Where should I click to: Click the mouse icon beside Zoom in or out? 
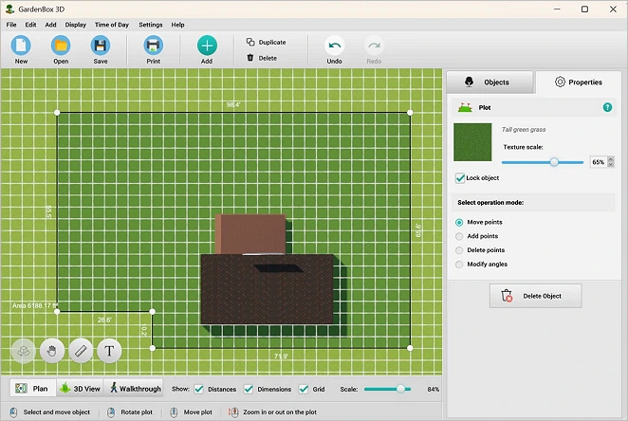pyautogui.click(x=233, y=412)
